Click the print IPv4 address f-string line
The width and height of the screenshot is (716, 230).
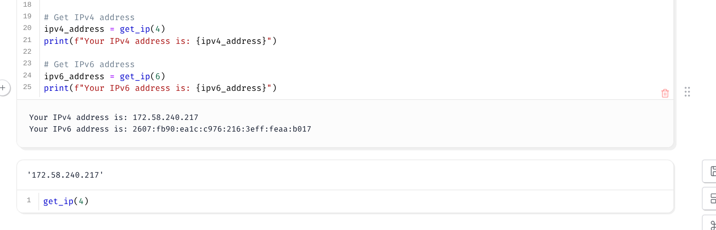pyautogui.click(x=160, y=41)
